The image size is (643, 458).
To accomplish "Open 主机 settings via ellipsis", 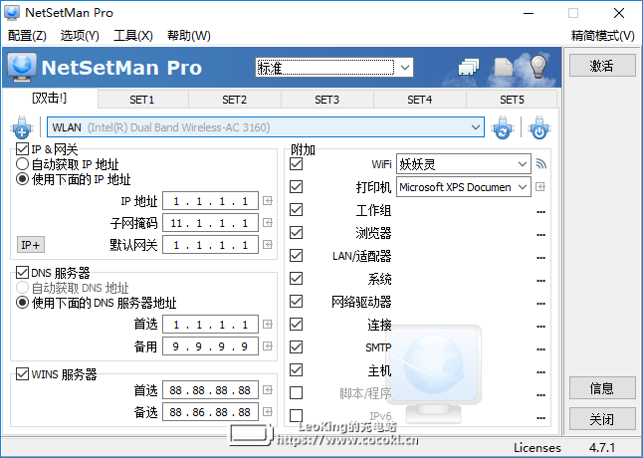I will pyautogui.click(x=540, y=372).
